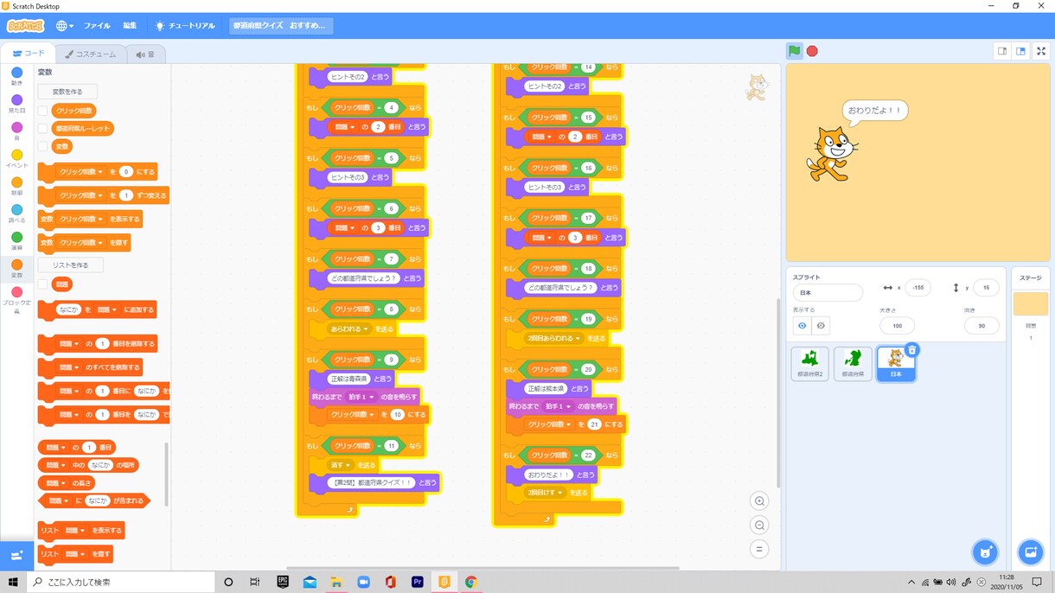Open Zoom from the Windows taskbar
This screenshot has width=1055, height=593.
coord(363,582)
